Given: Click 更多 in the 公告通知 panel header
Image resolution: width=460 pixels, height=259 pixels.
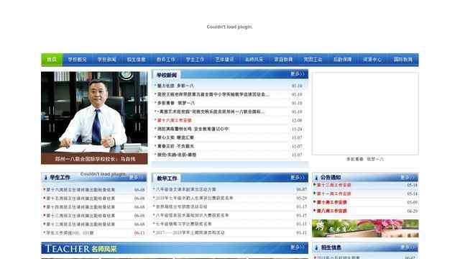Looking at the screenshot, I should [x=408, y=178].
